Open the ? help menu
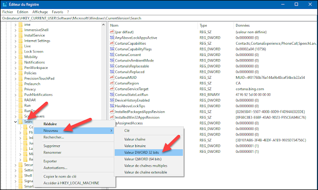 pos(68,12)
